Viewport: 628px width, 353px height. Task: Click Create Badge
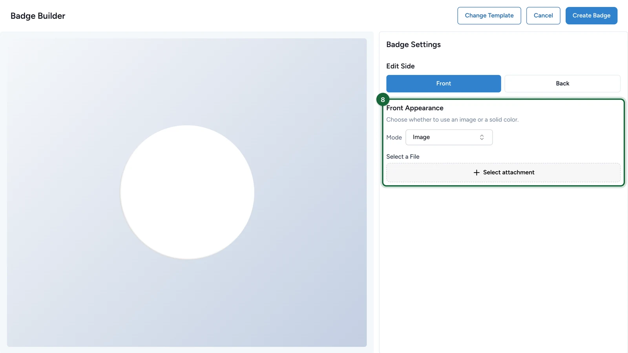[591, 16]
